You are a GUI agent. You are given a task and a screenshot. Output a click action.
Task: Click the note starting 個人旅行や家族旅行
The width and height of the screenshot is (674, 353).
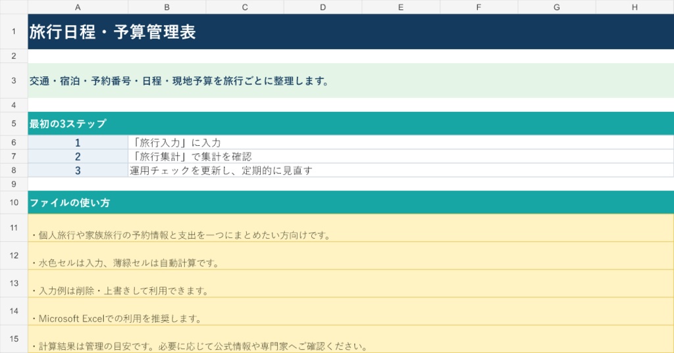coord(351,227)
